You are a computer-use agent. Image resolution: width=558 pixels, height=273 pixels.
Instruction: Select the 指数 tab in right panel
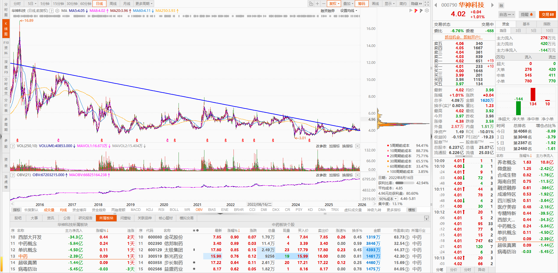click(547, 24)
